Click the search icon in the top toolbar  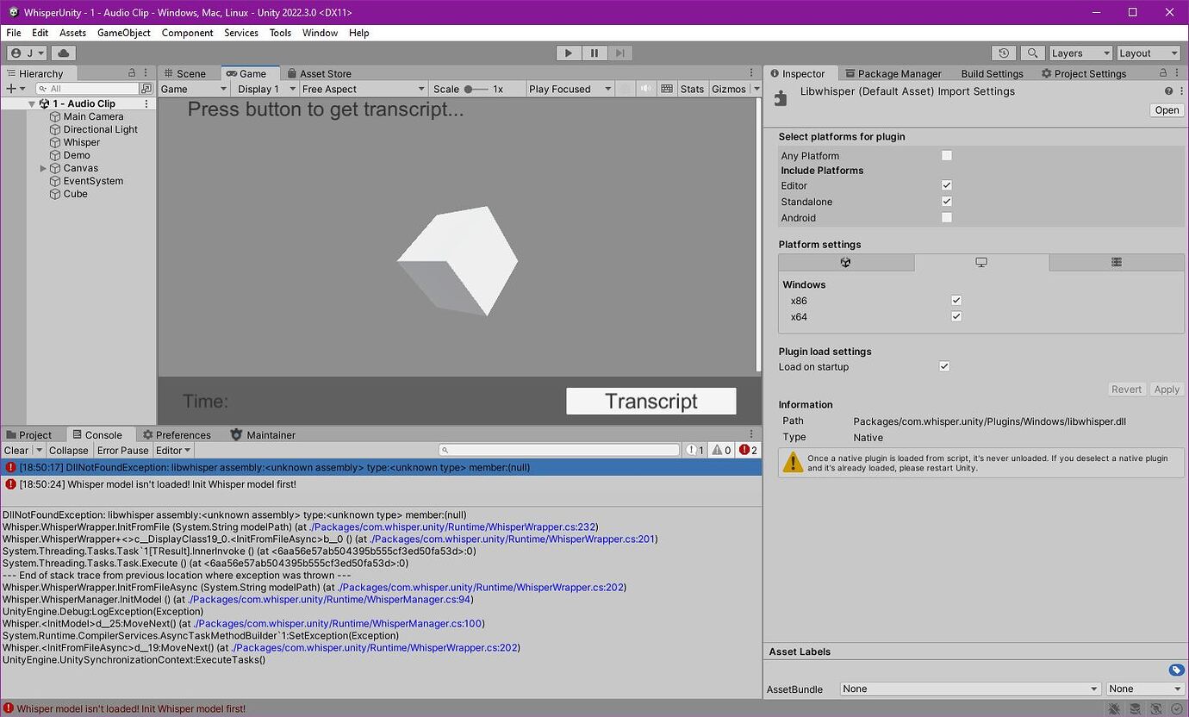[1032, 53]
